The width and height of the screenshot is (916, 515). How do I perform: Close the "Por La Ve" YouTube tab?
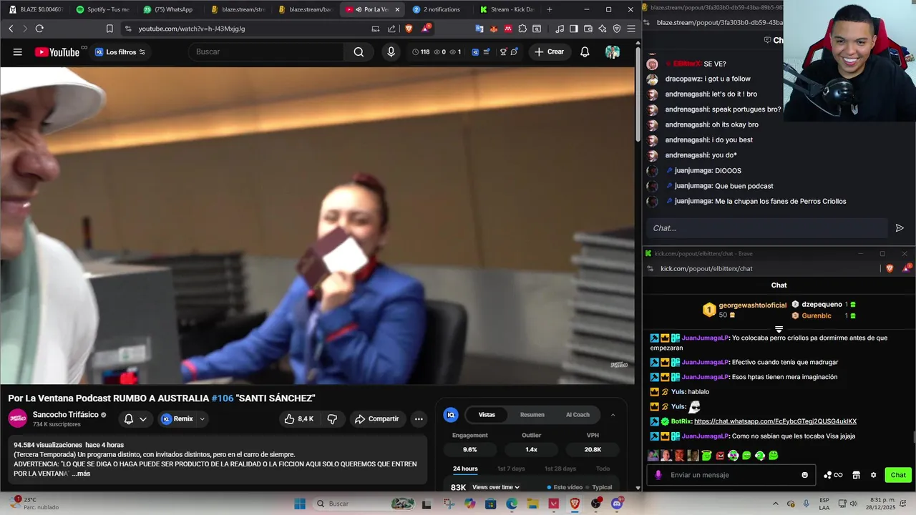397,9
